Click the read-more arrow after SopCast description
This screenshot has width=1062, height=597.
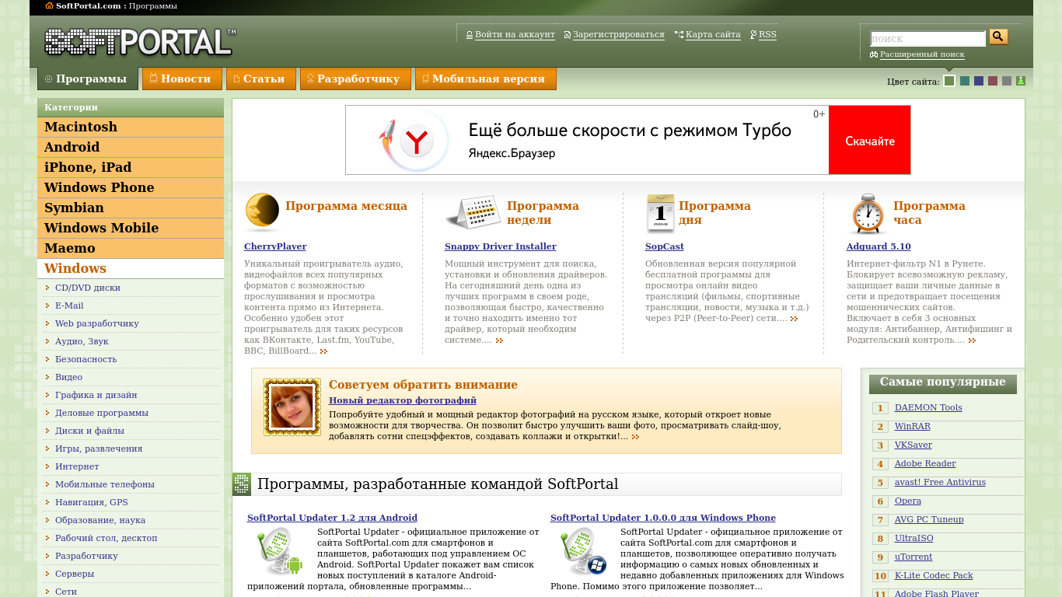pyautogui.click(x=794, y=319)
